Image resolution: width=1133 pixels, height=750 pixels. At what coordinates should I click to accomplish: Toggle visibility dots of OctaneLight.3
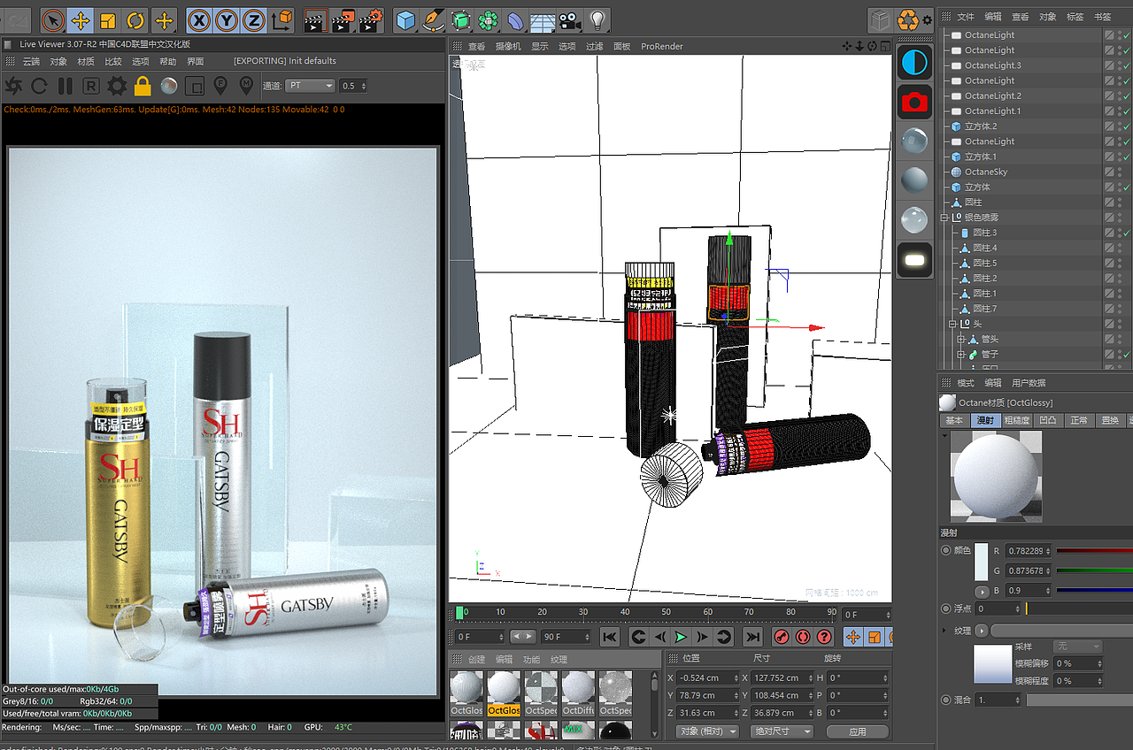pos(1120,65)
